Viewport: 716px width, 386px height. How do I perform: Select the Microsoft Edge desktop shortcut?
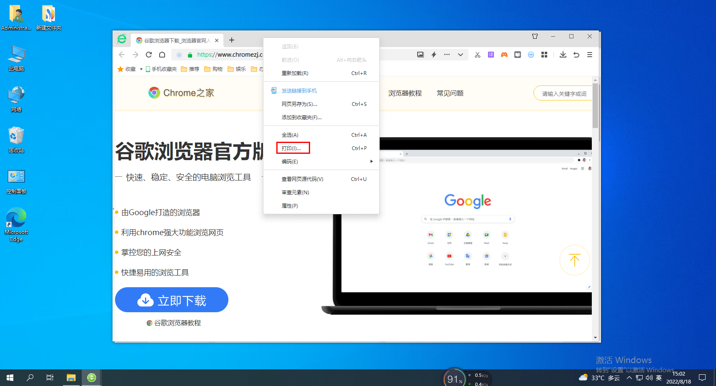coord(16,225)
